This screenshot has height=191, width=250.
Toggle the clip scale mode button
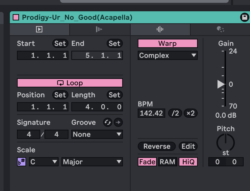pos(22,162)
